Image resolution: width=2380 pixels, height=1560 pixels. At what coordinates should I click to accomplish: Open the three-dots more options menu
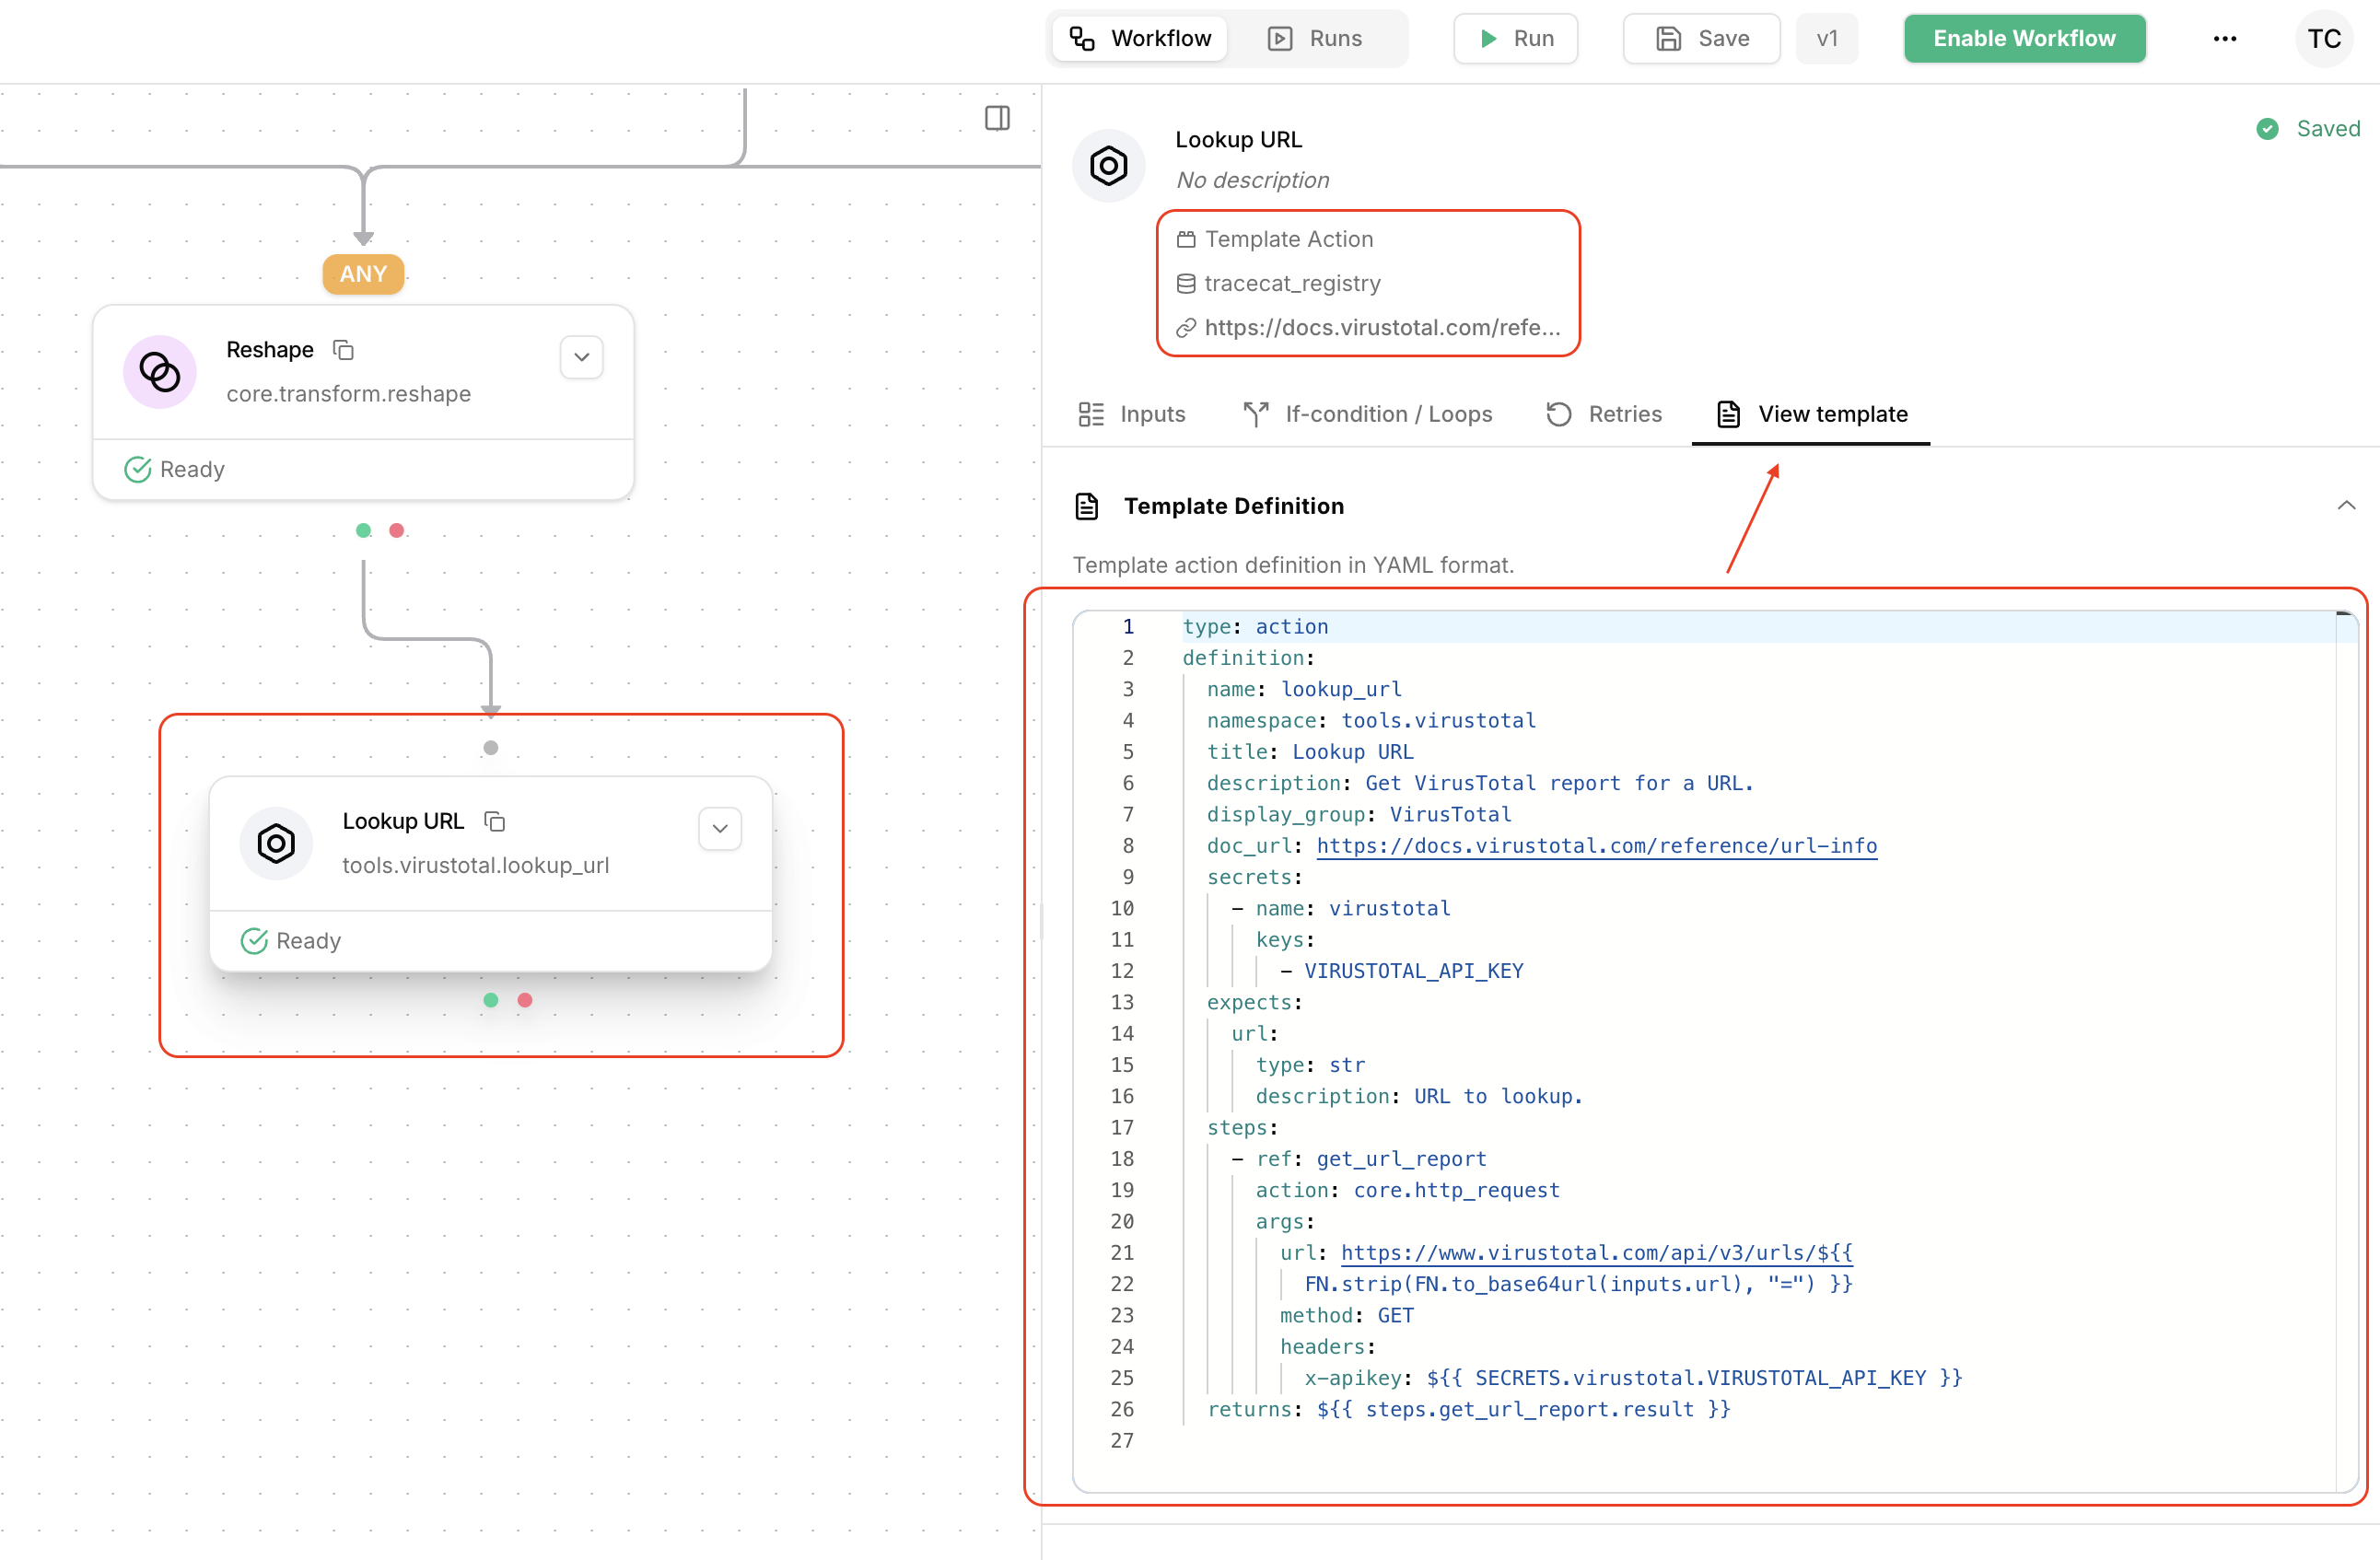(x=2224, y=39)
